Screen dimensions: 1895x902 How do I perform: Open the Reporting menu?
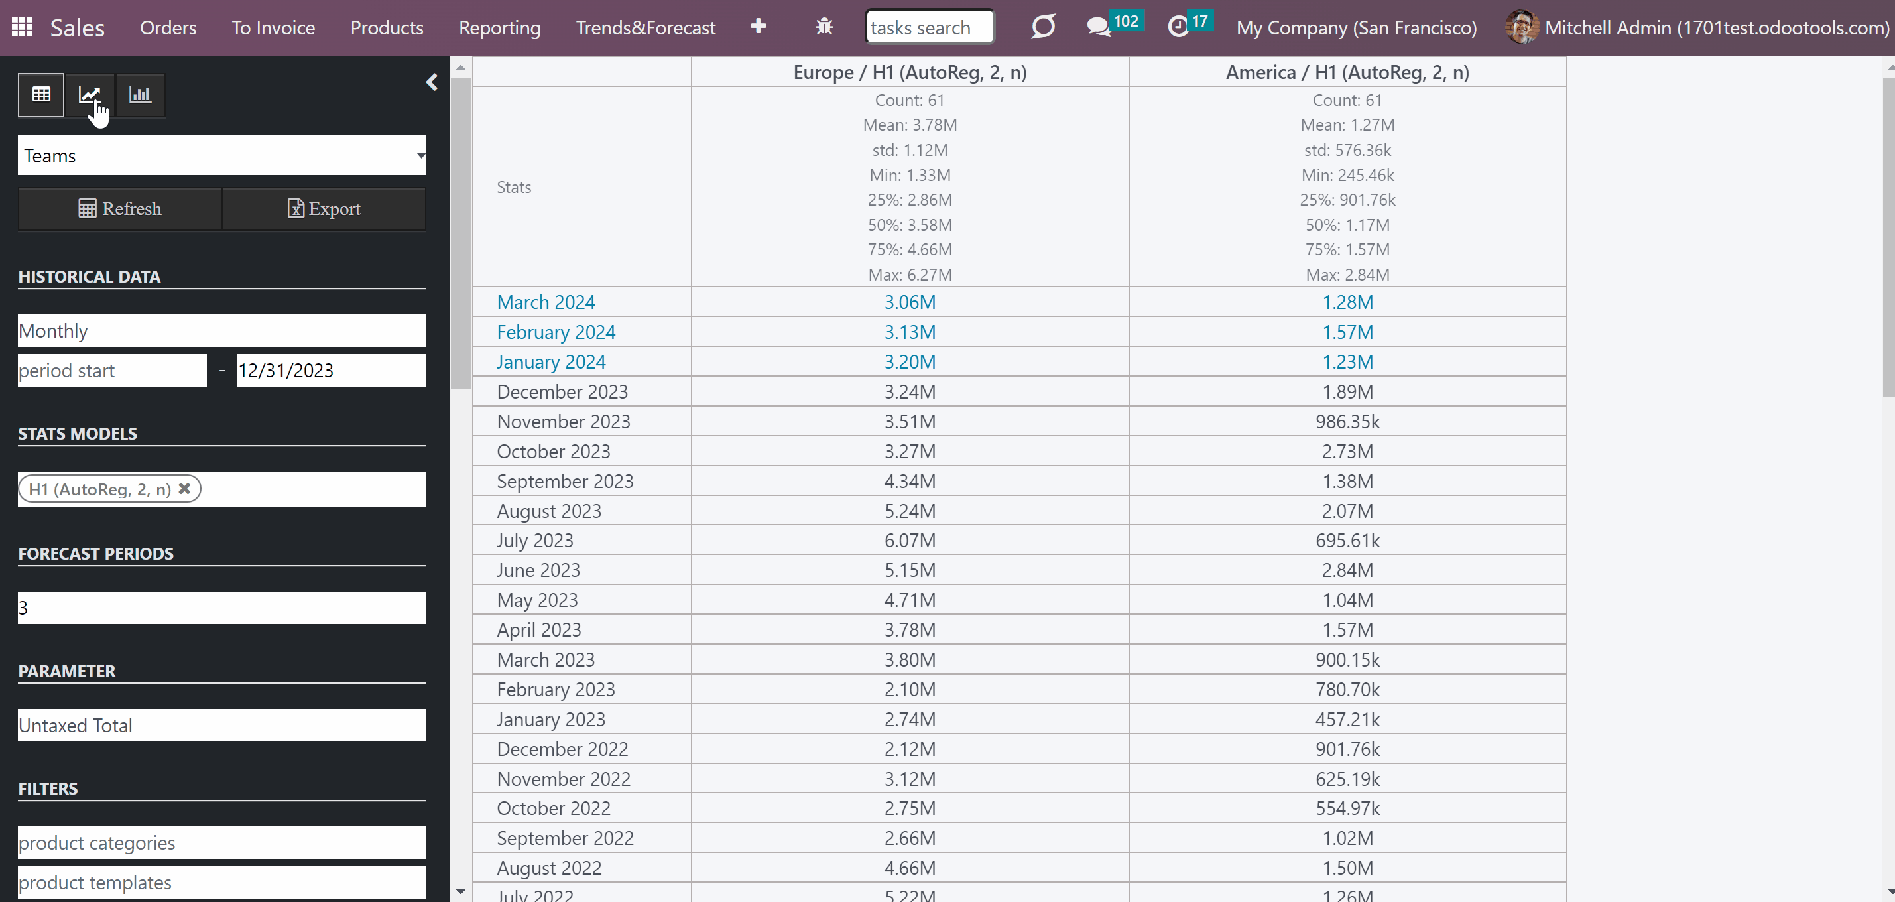[499, 28]
